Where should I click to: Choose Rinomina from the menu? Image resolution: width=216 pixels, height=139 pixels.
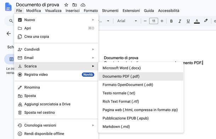pyautogui.click(x=56, y=87)
